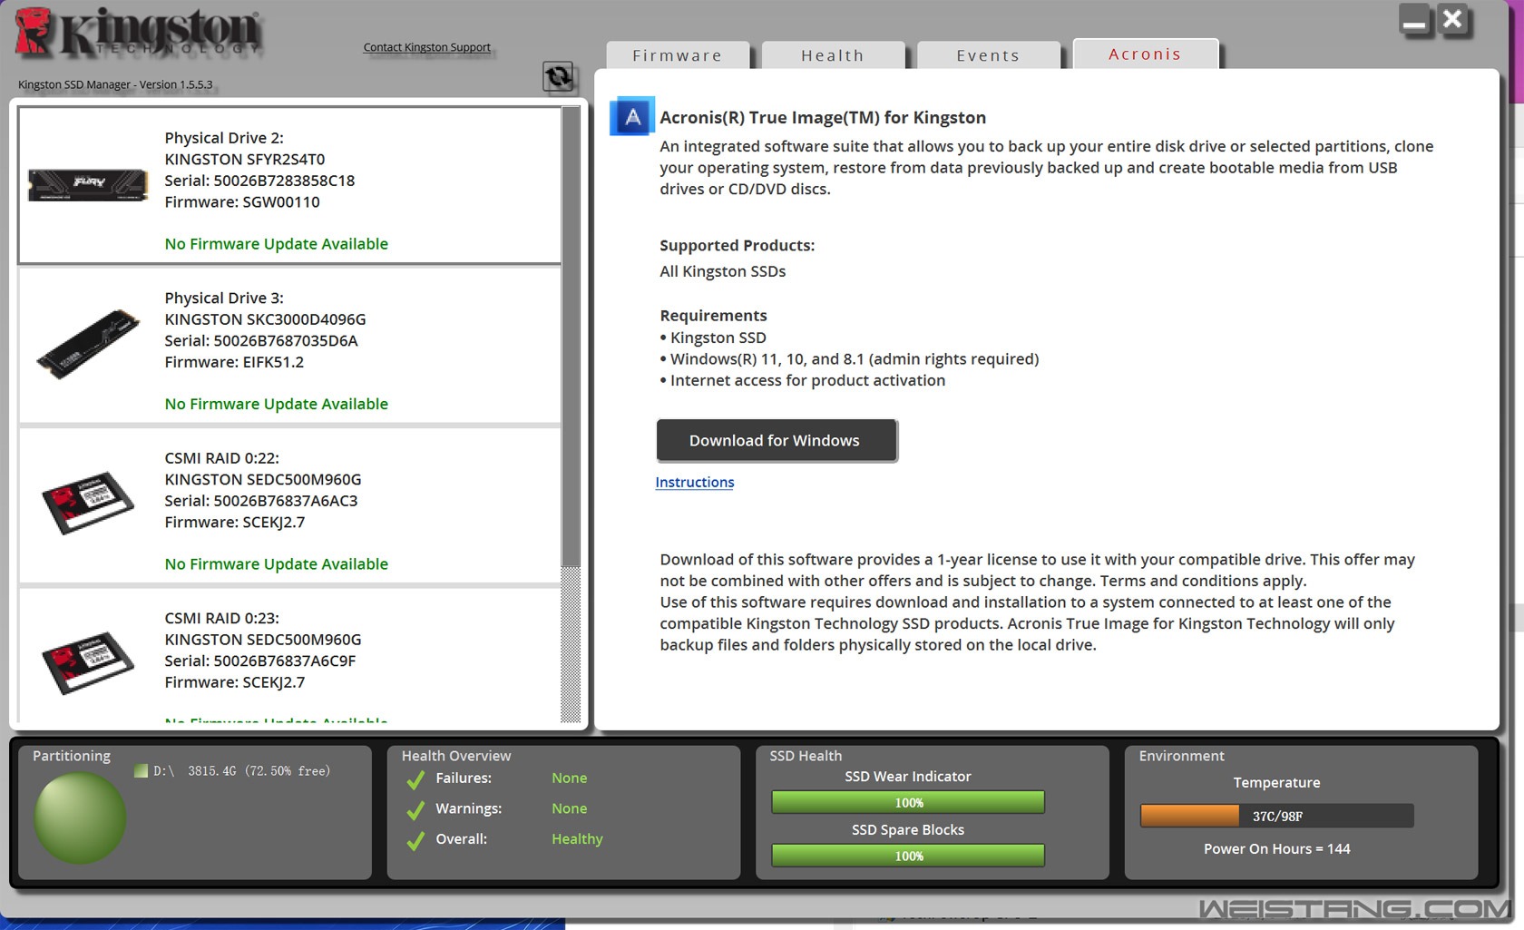Click the drive list vertical scrollbar thumb
The image size is (1524, 930).
[571, 337]
